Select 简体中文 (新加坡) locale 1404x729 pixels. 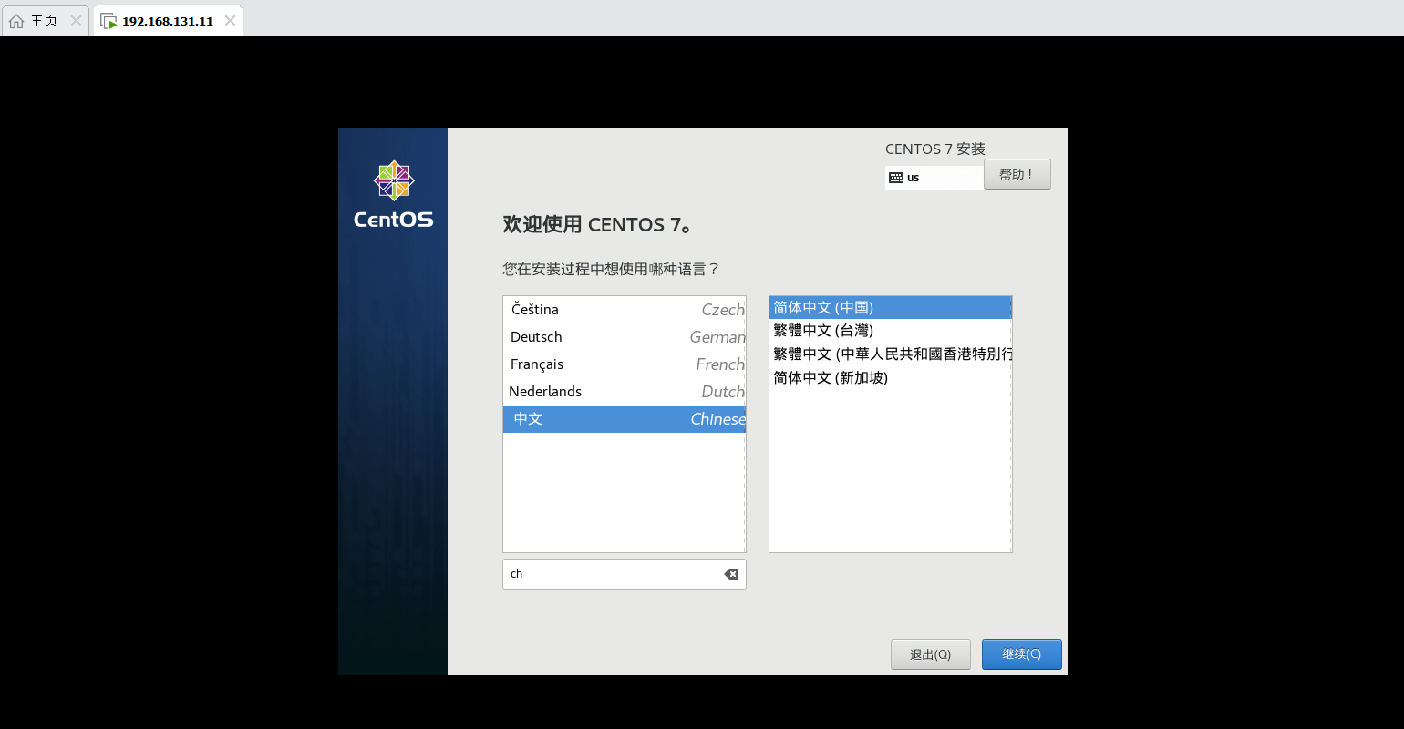(831, 378)
